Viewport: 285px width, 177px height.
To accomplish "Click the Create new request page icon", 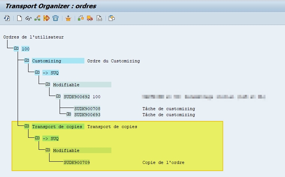I will pos(19,18).
